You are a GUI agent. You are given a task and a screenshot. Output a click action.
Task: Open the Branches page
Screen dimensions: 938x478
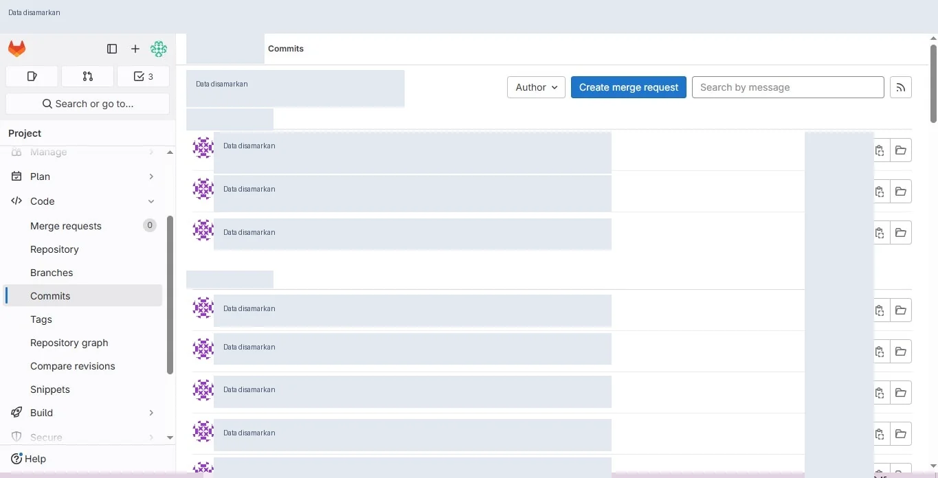(82, 273)
